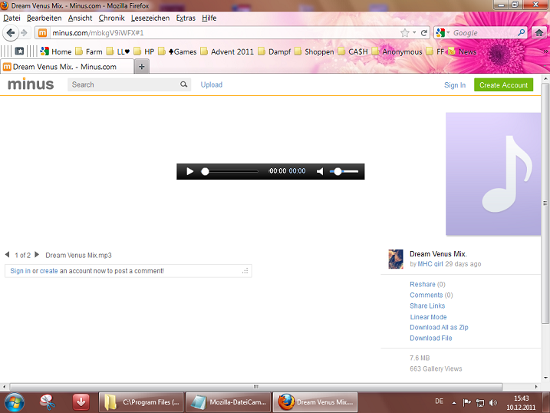Screen dimensions: 550x413
Task: Reload the page in the address bar
Action: [423, 33]
